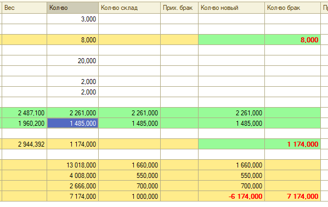Select the 1 000,000 stock cell

(x=129, y=197)
